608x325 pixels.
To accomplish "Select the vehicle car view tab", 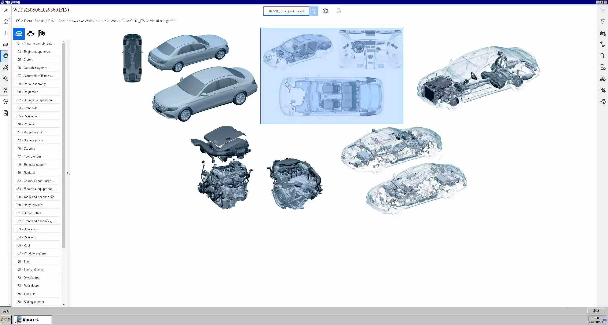I will [x=19, y=34].
